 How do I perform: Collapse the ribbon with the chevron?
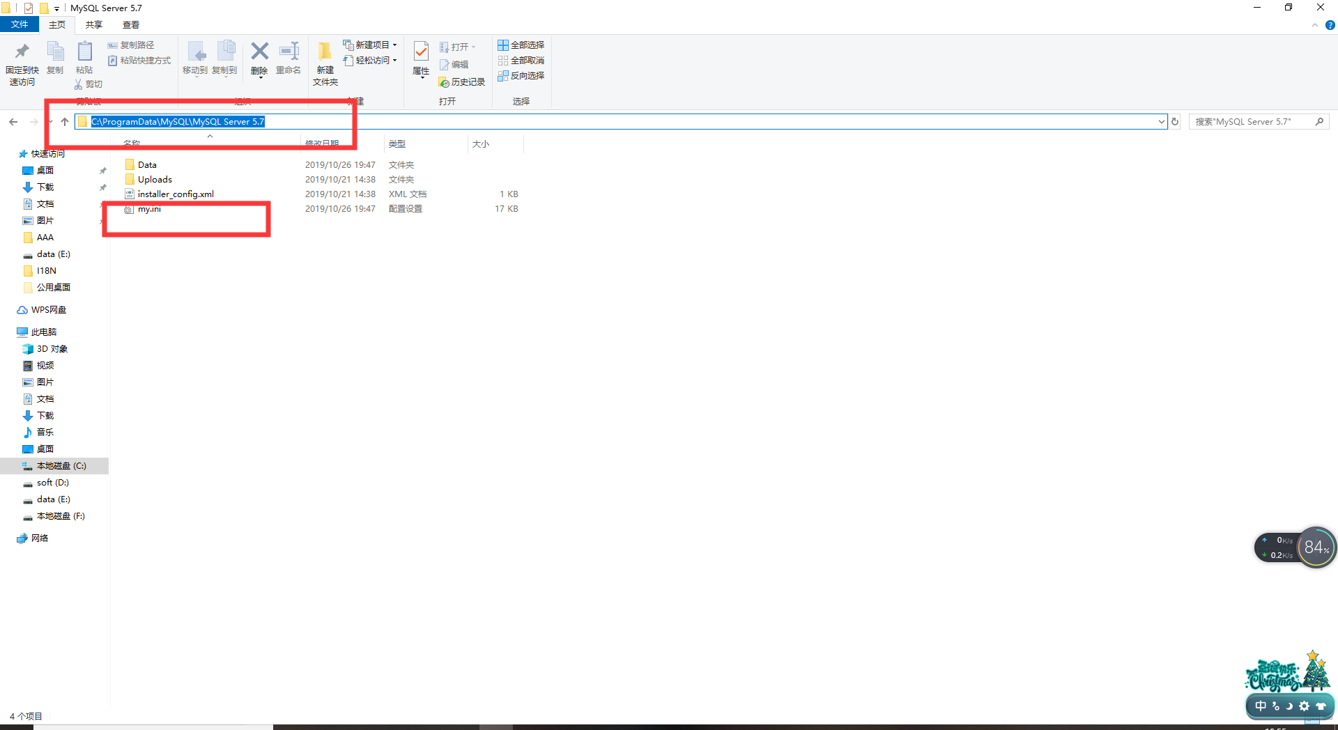tap(1315, 25)
